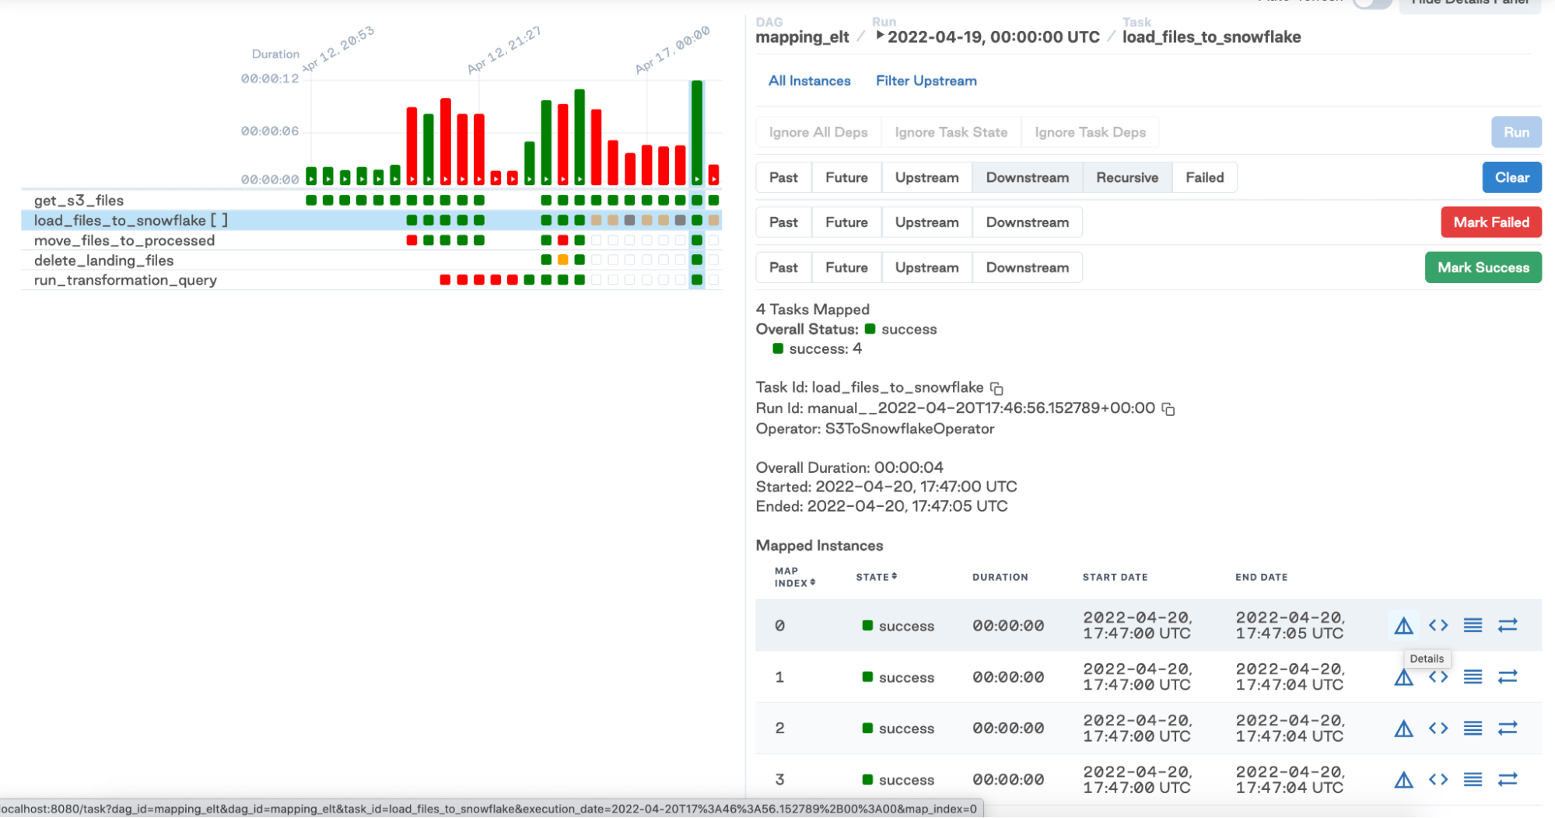Copy the Task Id to clipboard

click(x=996, y=388)
